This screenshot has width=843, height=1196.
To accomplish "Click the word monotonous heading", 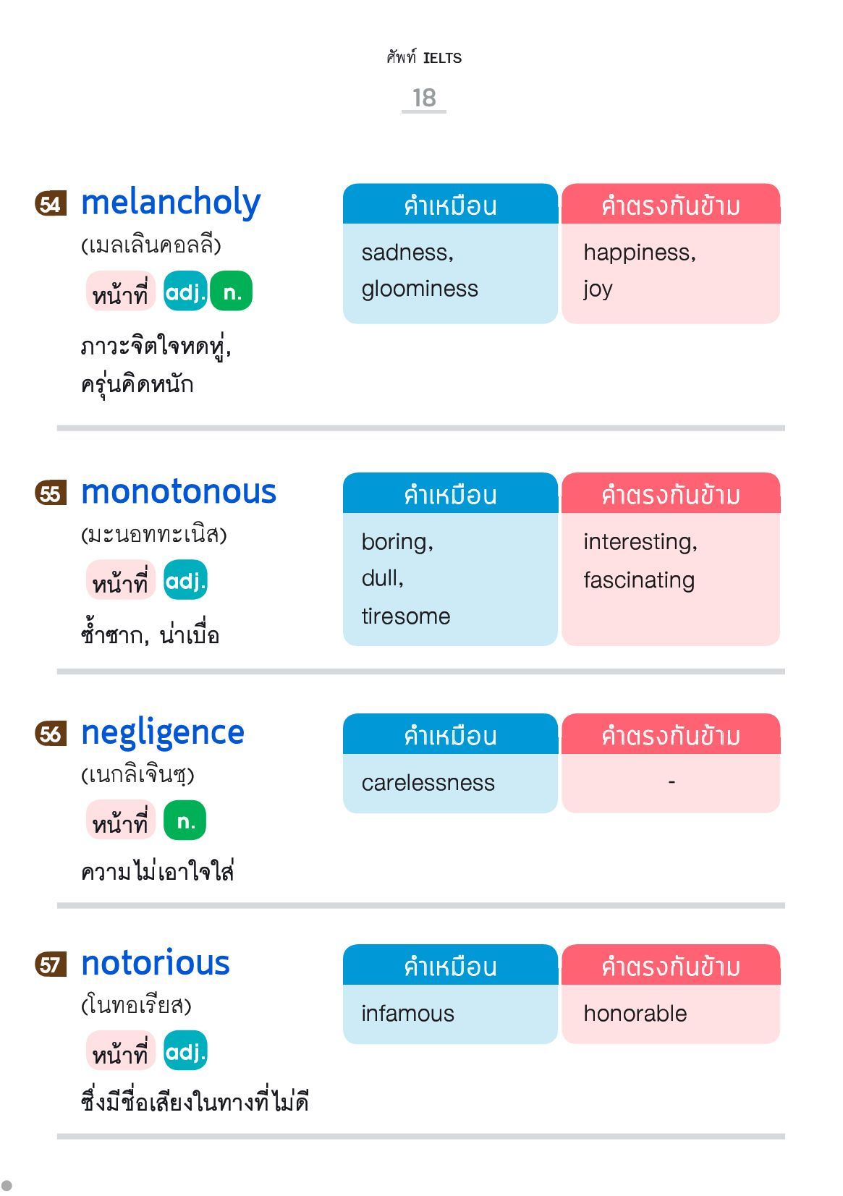I will 179,492.
